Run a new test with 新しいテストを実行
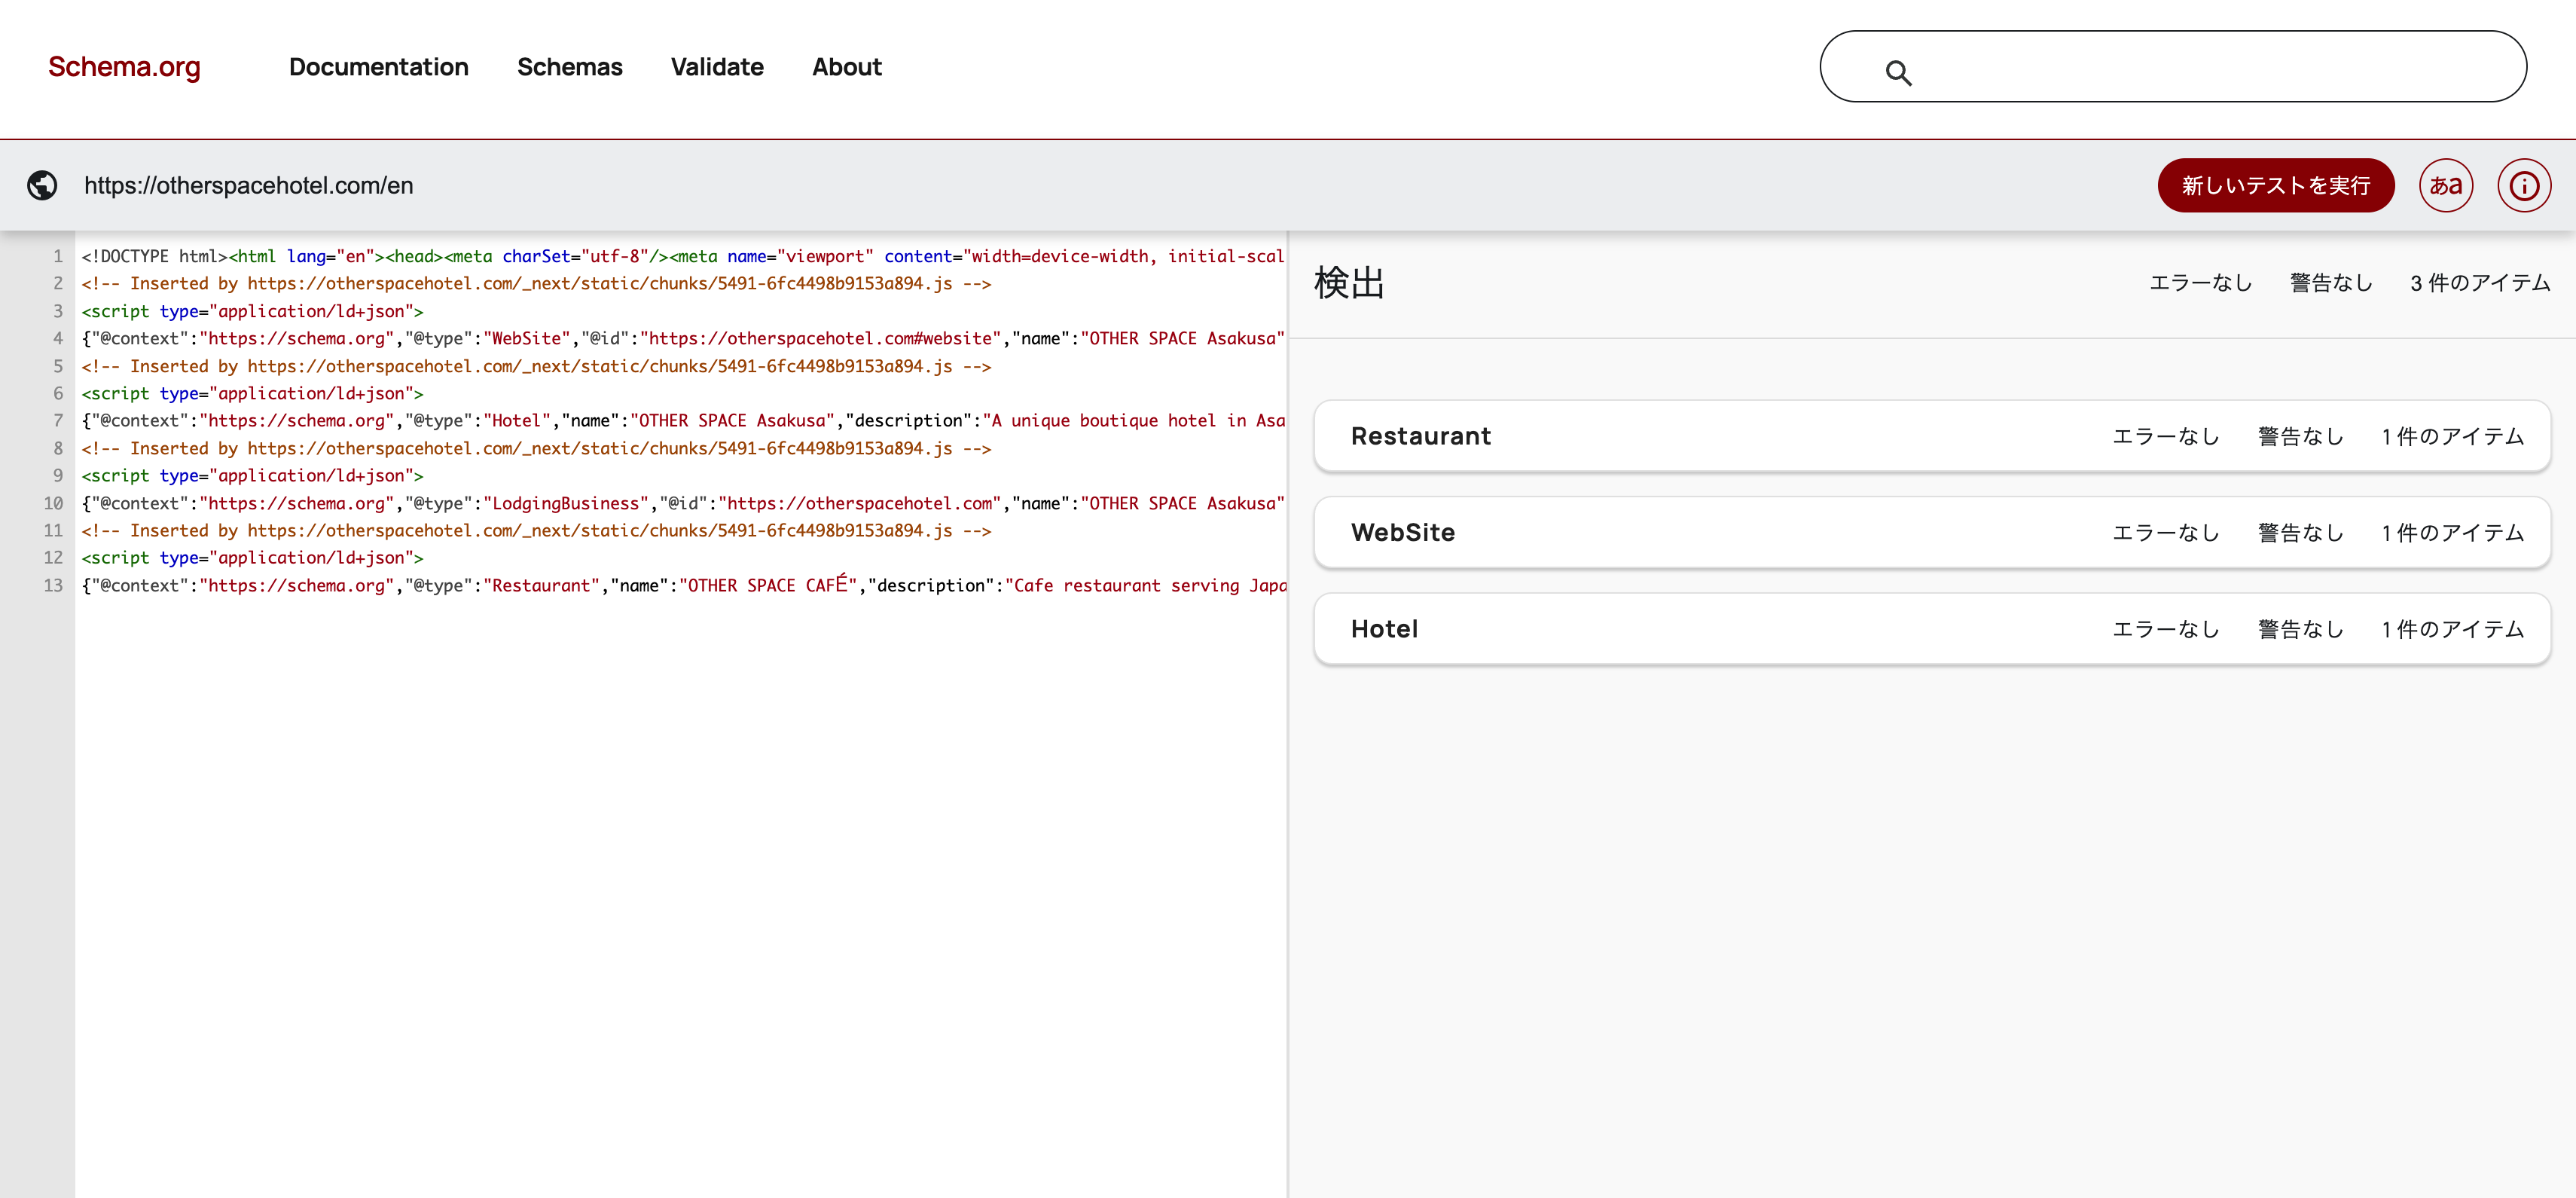This screenshot has height=1198, width=2576. [2275, 185]
